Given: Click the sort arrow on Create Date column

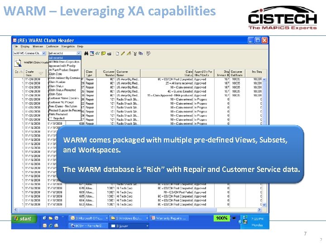Looking at the screenshot, I should (41, 73).
